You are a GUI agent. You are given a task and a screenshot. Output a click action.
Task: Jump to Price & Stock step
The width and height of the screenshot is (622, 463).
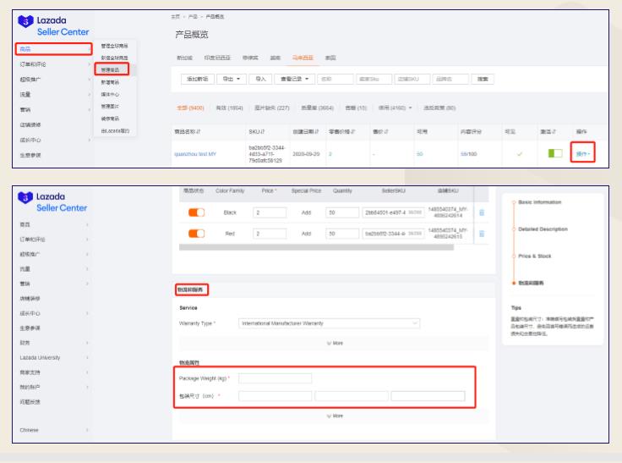pos(537,256)
